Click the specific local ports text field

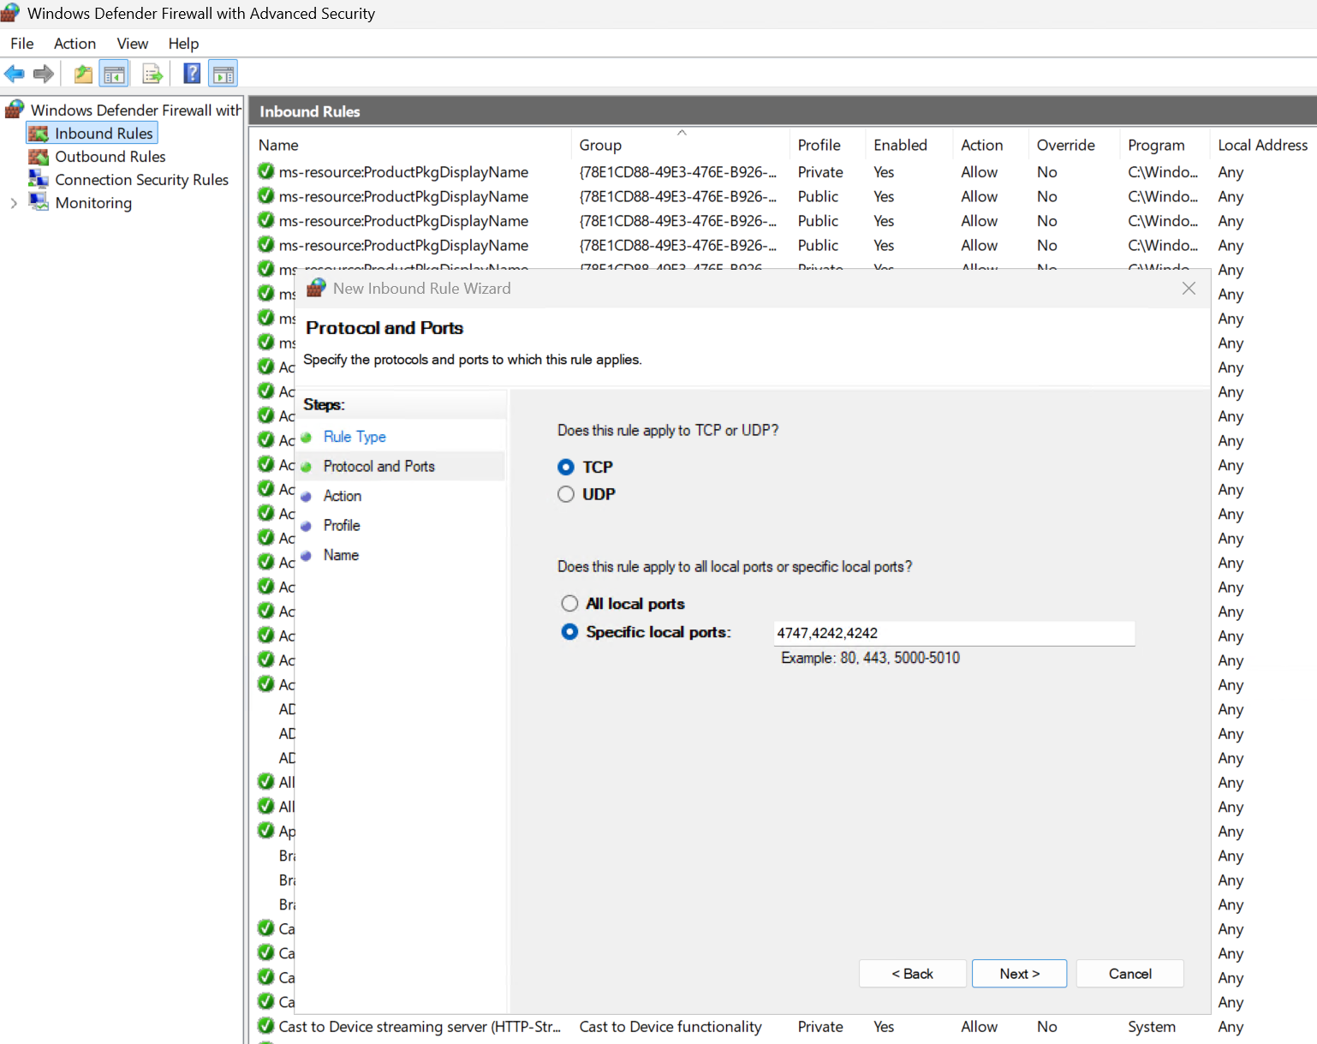[x=953, y=634]
